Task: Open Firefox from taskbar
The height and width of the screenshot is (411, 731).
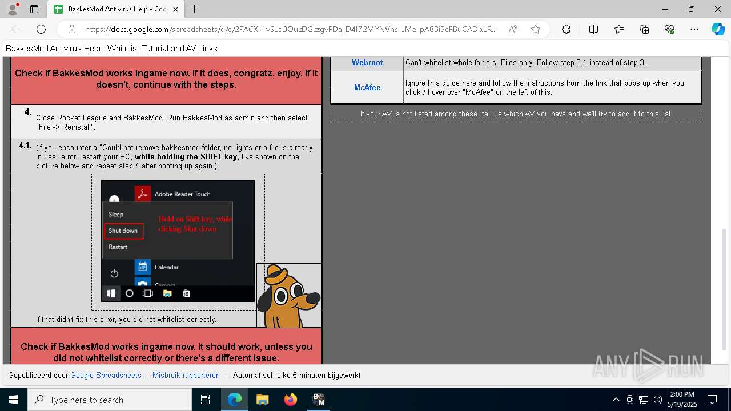Action: tap(291, 400)
